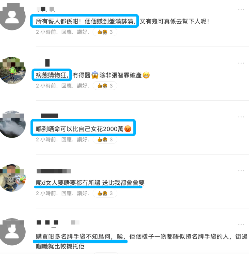Click the 2 小時前 timestamp under 病態購物狂

coord(46,86)
